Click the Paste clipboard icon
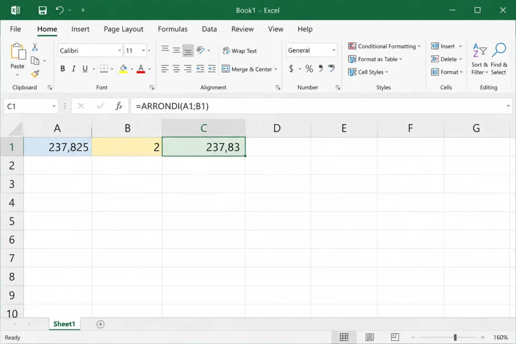 (18, 52)
